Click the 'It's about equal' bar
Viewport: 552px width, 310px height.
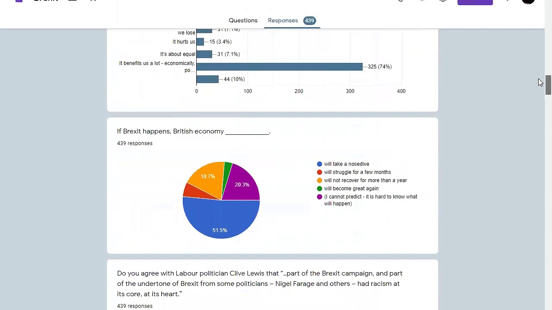[x=204, y=54]
